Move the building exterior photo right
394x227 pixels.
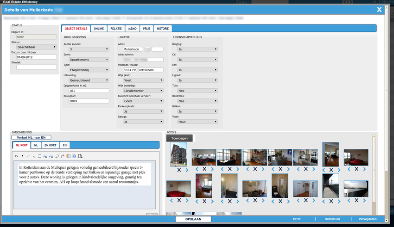pyautogui.click(x=187, y=170)
